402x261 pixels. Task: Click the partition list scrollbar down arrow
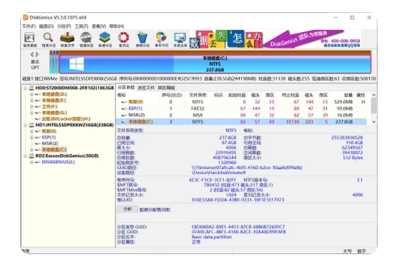(374, 122)
